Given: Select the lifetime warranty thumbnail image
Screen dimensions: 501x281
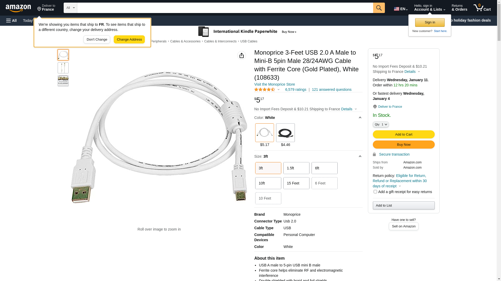Looking at the screenshot, I should pos(63,81).
